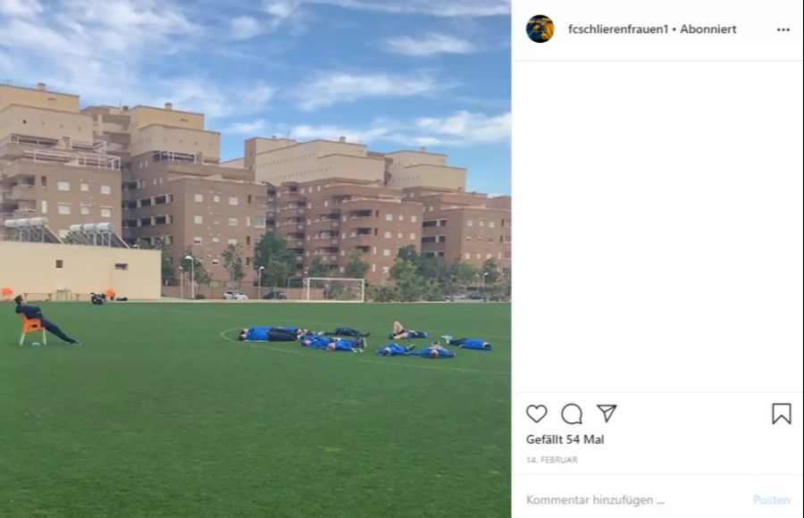This screenshot has height=518, width=804.
Task: Save the post with the bookmark icon
Action: click(782, 414)
